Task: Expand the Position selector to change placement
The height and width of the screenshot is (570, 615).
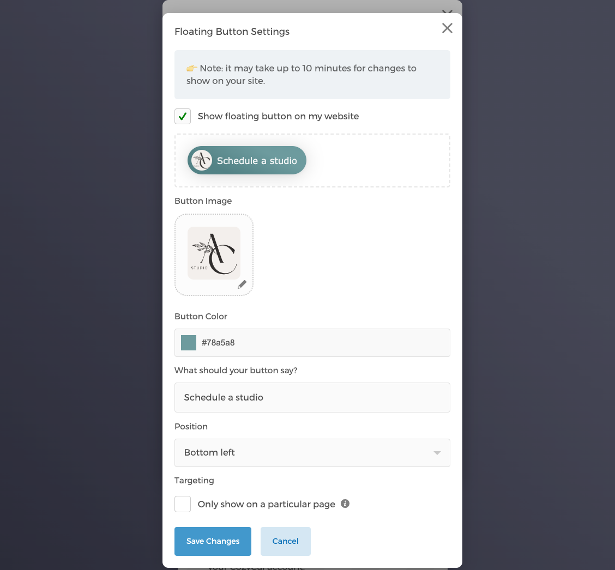Action: (x=312, y=452)
